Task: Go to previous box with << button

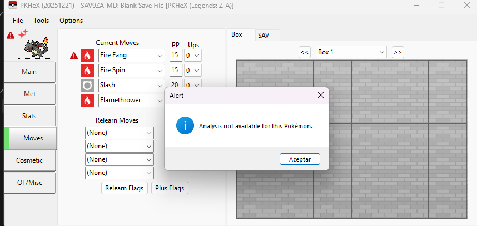Action: tap(304, 52)
